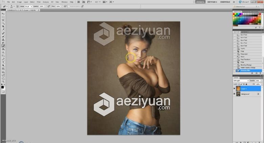Select the Clone Stamp tool
This screenshot has width=264, height=143.
[x=3, y=39]
